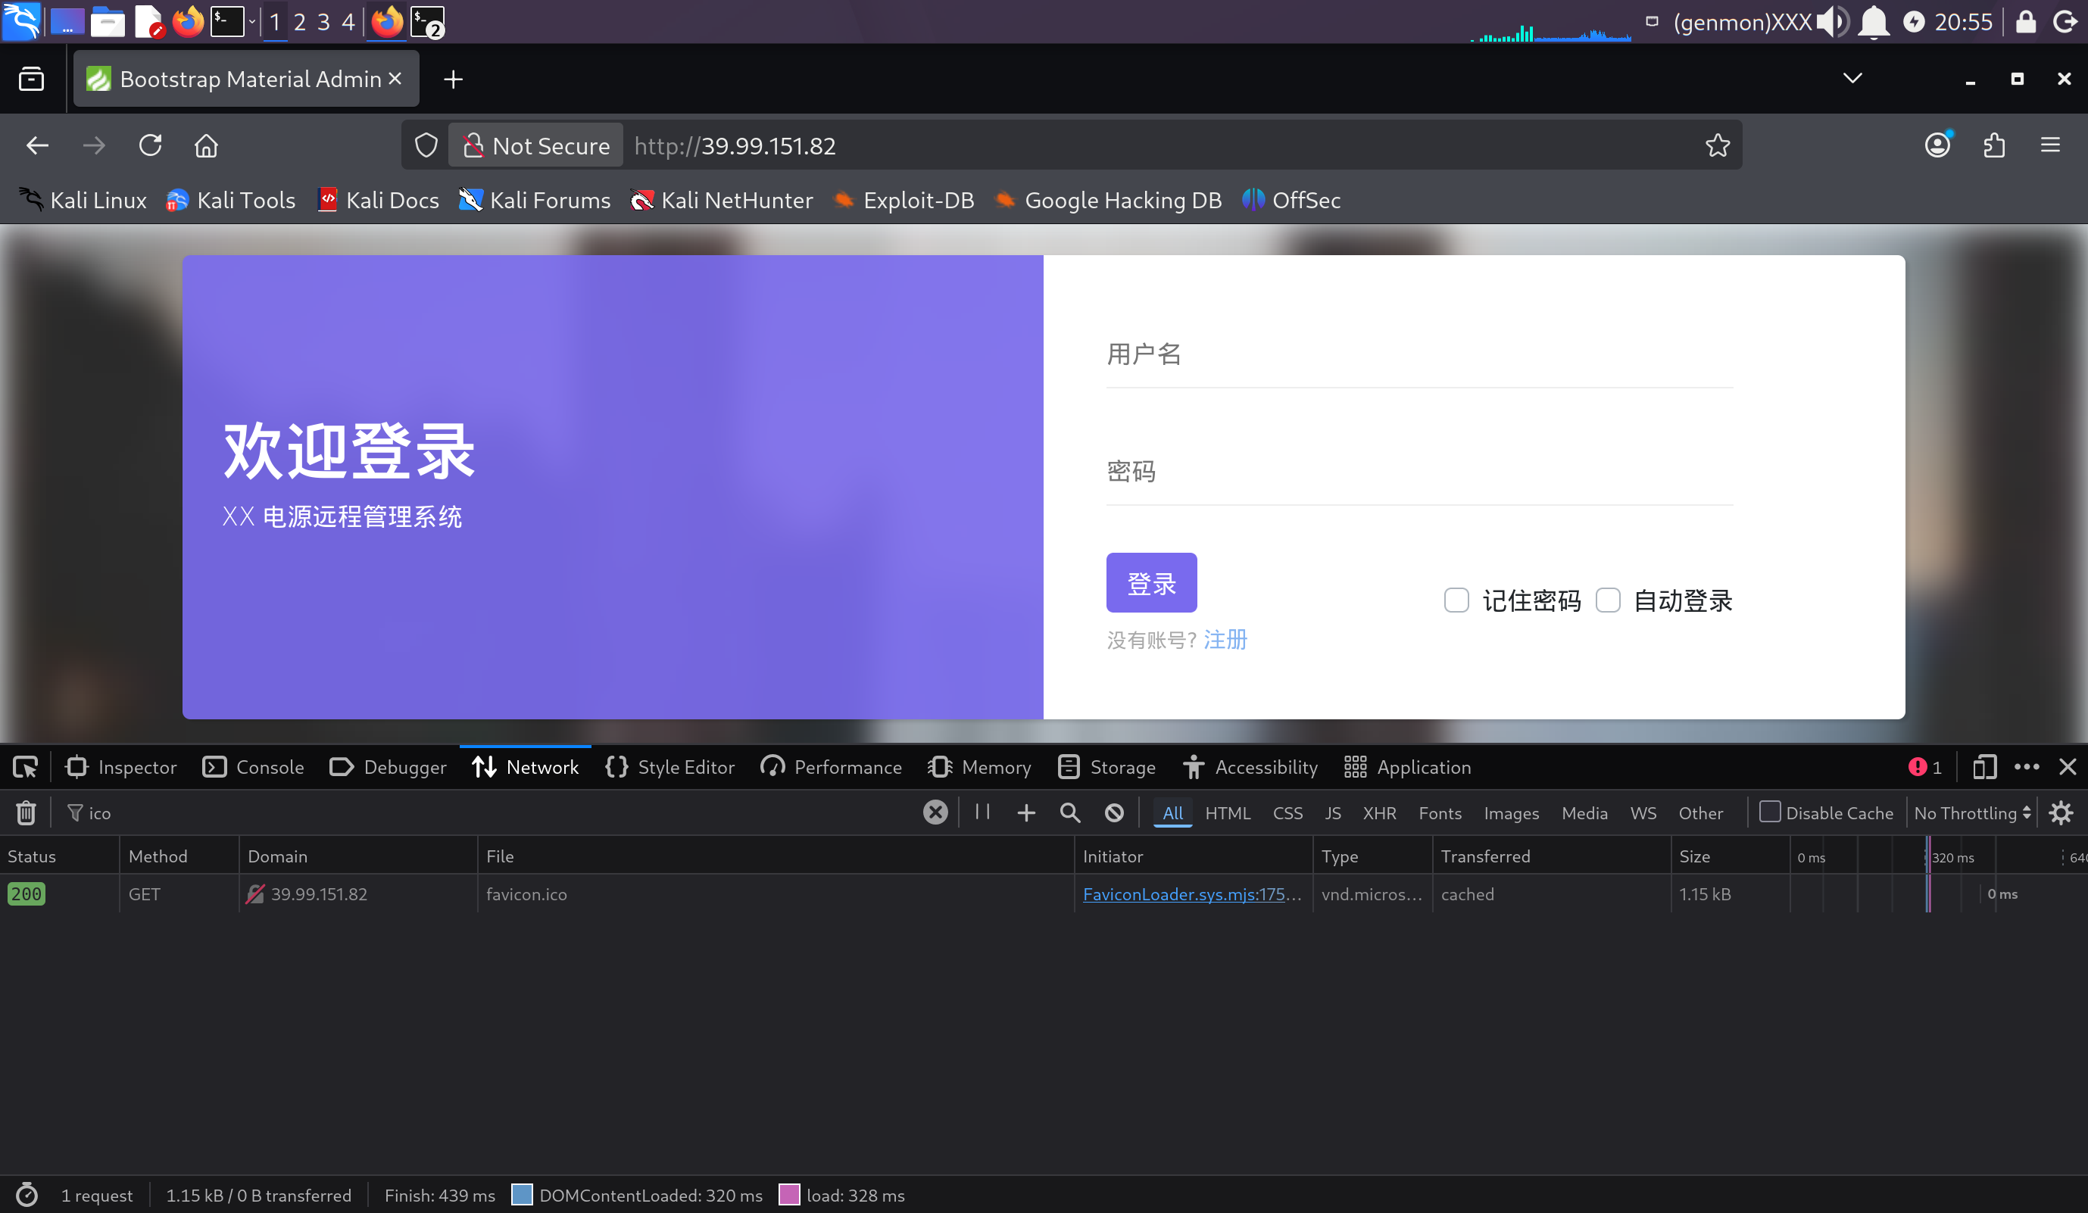Switch to Console tab
Image resolution: width=2088 pixels, height=1213 pixels.
click(x=254, y=767)
